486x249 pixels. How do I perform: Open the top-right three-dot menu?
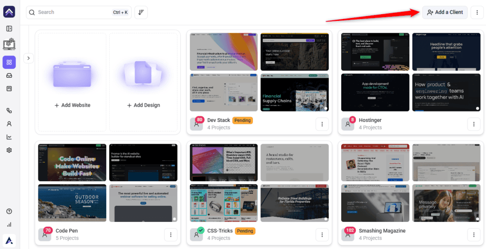[477, 12]
